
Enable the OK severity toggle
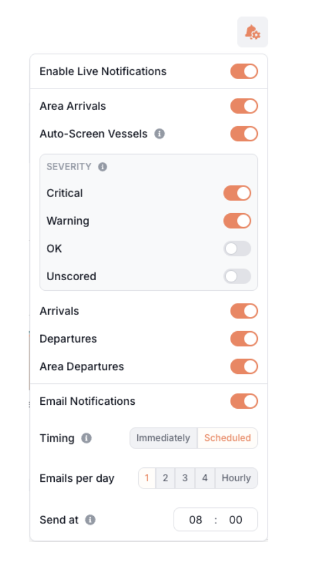[x=237, y=249]
